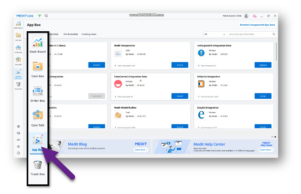Click the cloud sync icon in title bar
The image size is (301, 194).
pyautogui.click(x=46, y=16)
